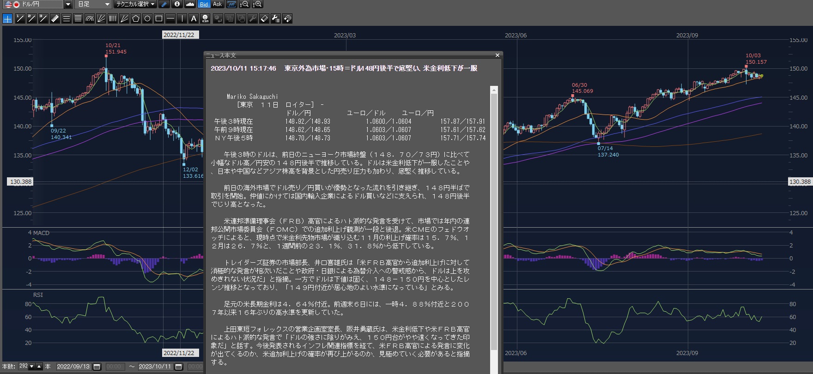Switch price display to Bid
Image resolution: width=813 pixels, height=374 pixels.
(x=204, y=4)
